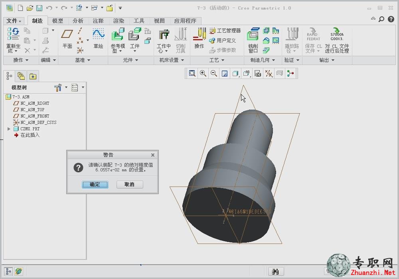The image size is (399, 279).
Task: Switch to the Render (渲染) ribbon tab
Action: tap(119, 21)
